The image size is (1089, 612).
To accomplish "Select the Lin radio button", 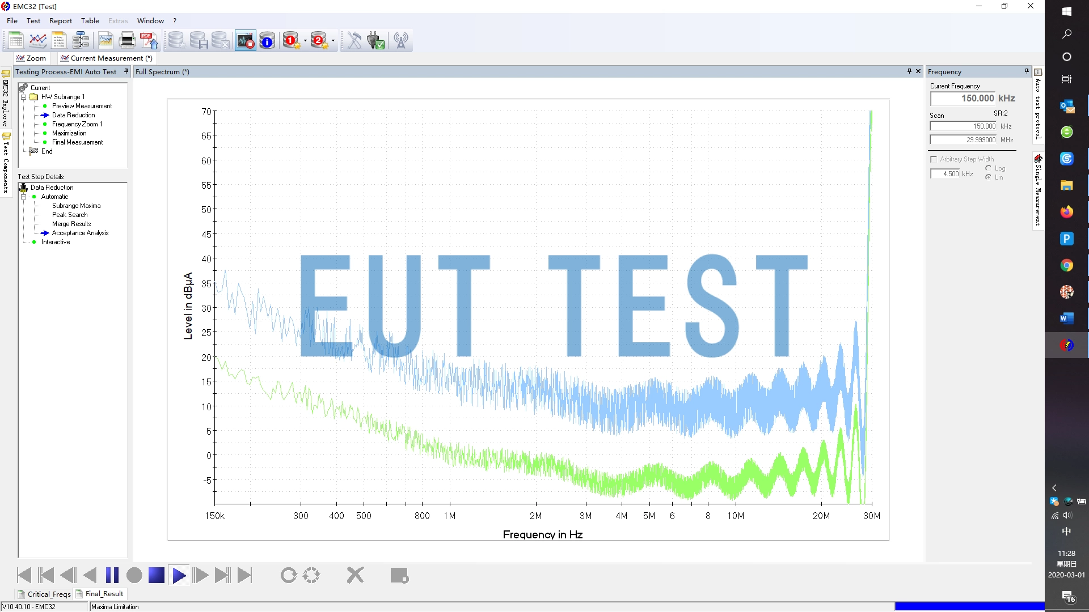I will pos(989,177).
